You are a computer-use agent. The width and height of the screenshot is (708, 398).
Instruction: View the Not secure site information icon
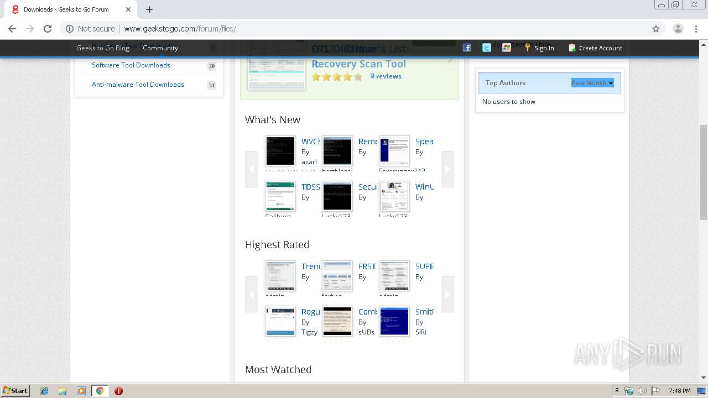pos(70,29)
